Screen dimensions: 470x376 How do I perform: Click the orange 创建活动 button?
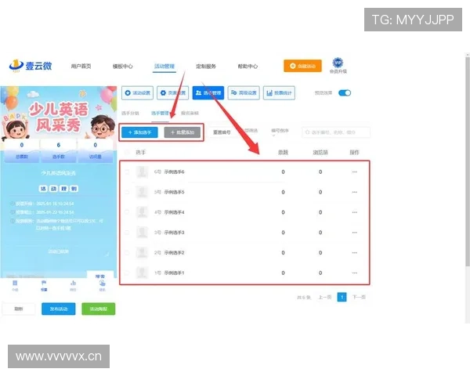click(x=302, y=66)
